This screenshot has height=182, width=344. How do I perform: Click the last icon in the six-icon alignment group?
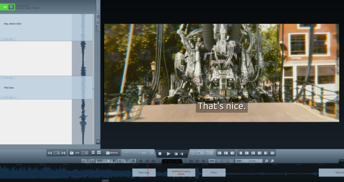coord(273,153)
